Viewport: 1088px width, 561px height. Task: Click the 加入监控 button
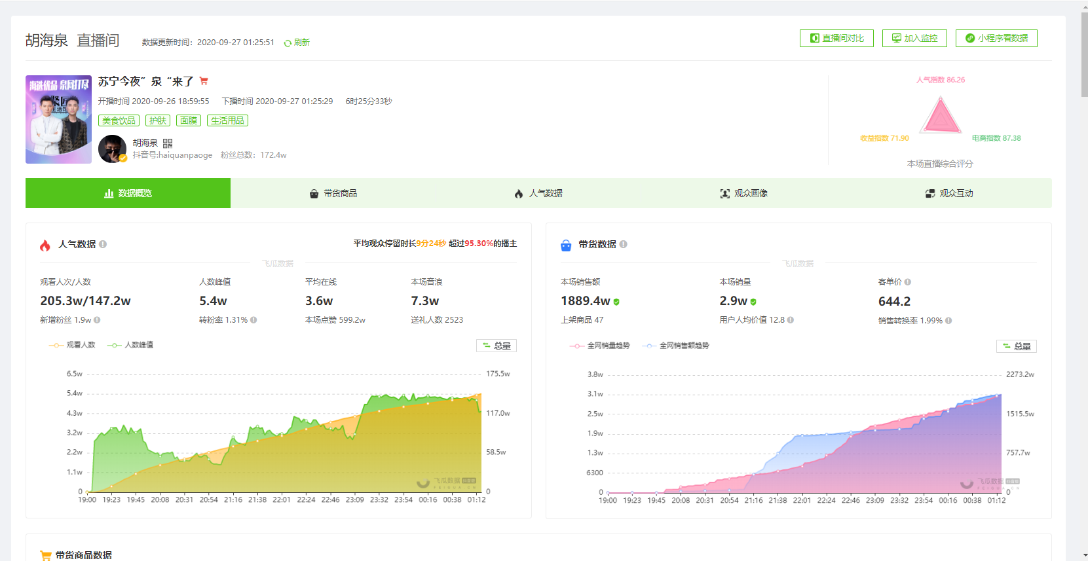pos(914,38)
